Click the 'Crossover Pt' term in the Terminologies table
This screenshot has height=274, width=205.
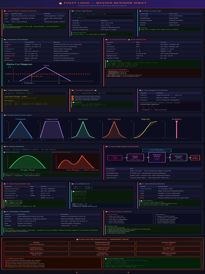(x=8, y=49)
